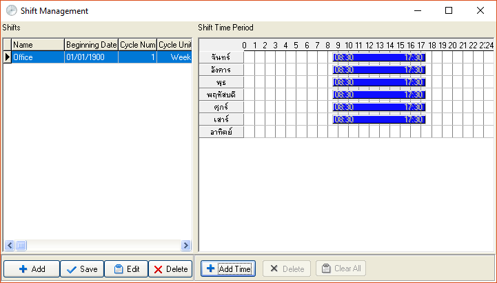Click the blue time bar in อังคาร row
Image resolution: width=497 pixels, height=283 pixels.
pos(379,70)
